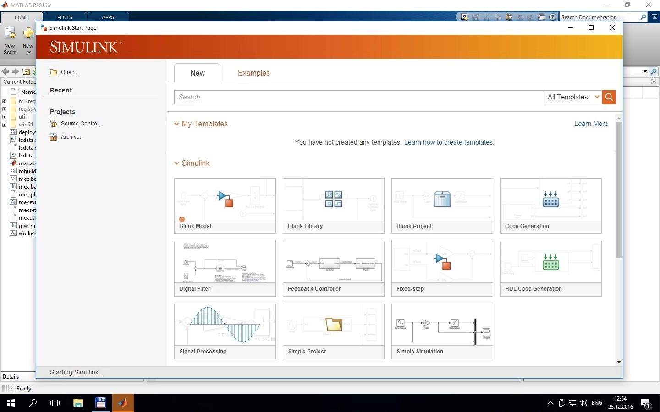Viewport: 660px width, 412px height.
Task: Click the Search Documentation magnifier icon
Action: 643,17
